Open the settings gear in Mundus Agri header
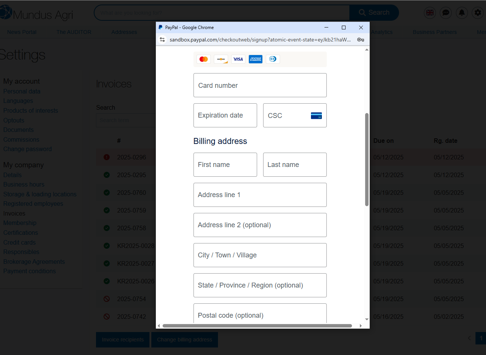This screenshot has width=486, height=355. point(478,13)
